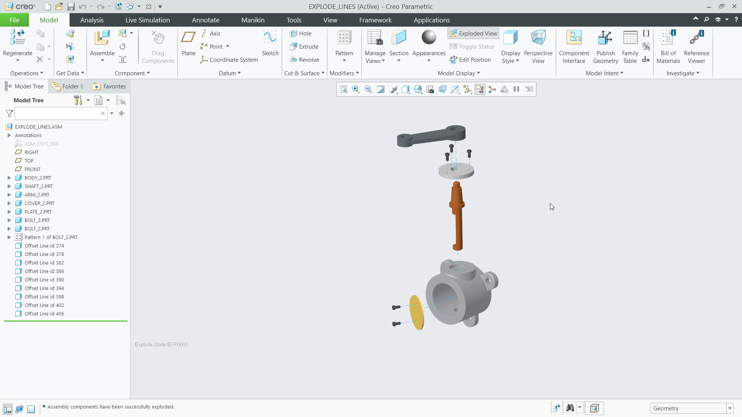742x417 pixels.
Task: Expand Pattern 1 of BOLT_2.PRT
Action: 9,237
